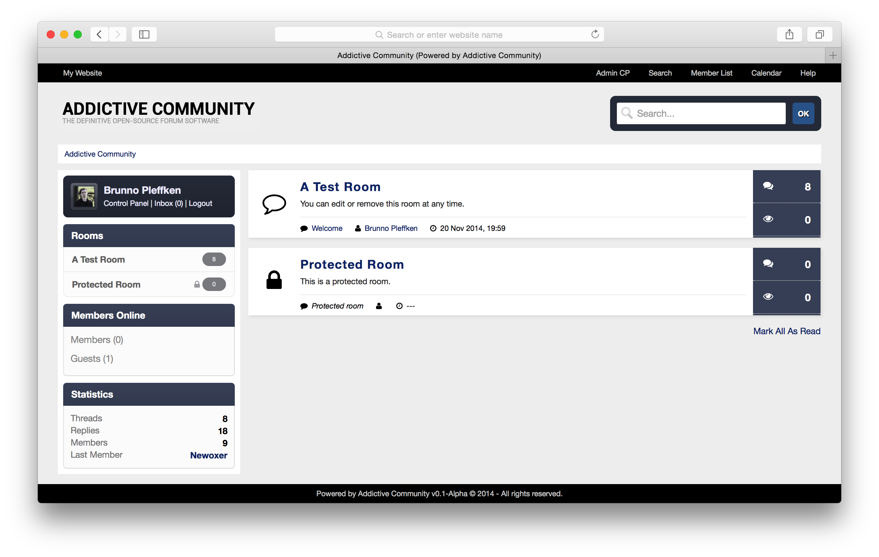Select Protected Room in the Rooms sidebar

[106, 285]
